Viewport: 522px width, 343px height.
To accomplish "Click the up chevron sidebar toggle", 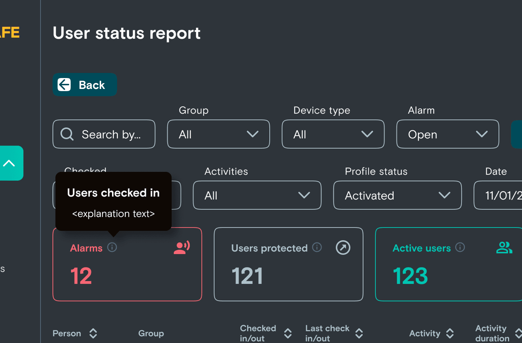I will (x=9, y=163).
